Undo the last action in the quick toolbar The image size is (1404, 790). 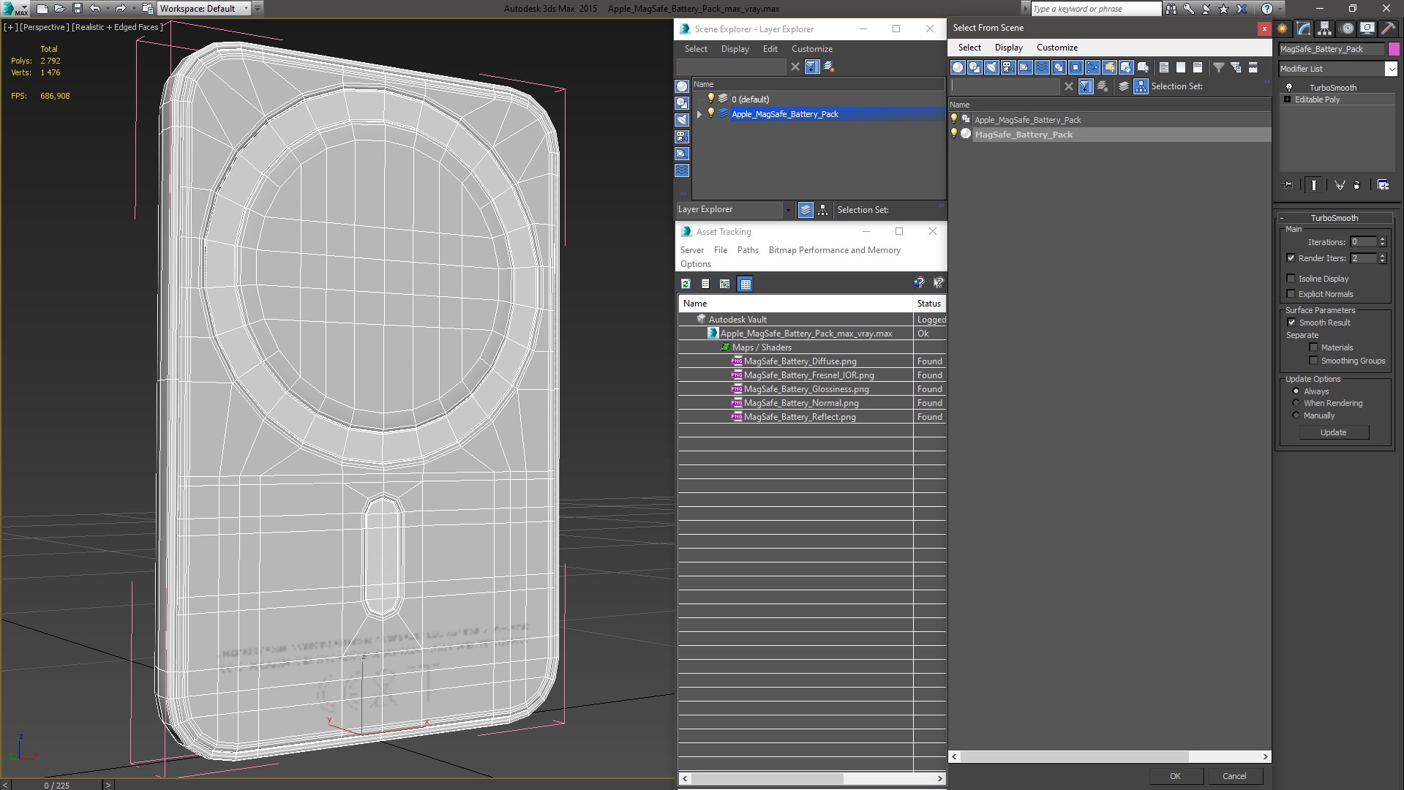tap(94, 9)
